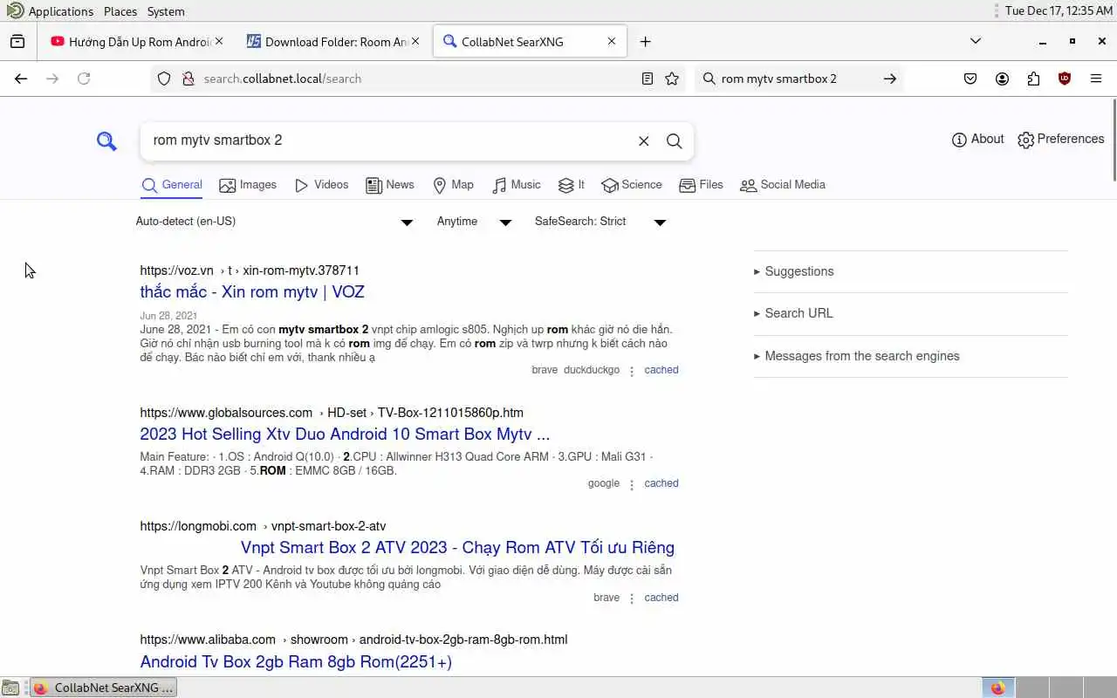Open the Places menu

pos(120,11)
